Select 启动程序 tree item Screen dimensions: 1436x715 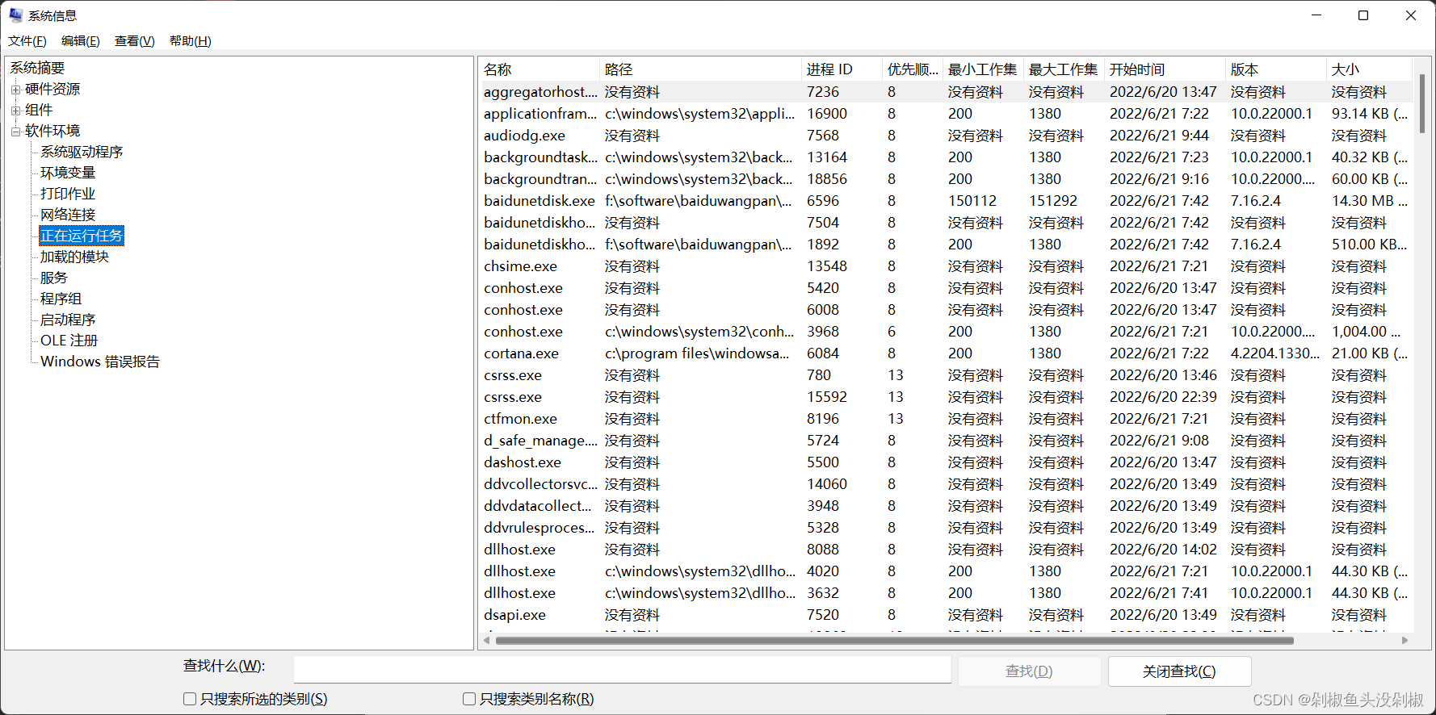pyautogui.click(x=68, y=320)
